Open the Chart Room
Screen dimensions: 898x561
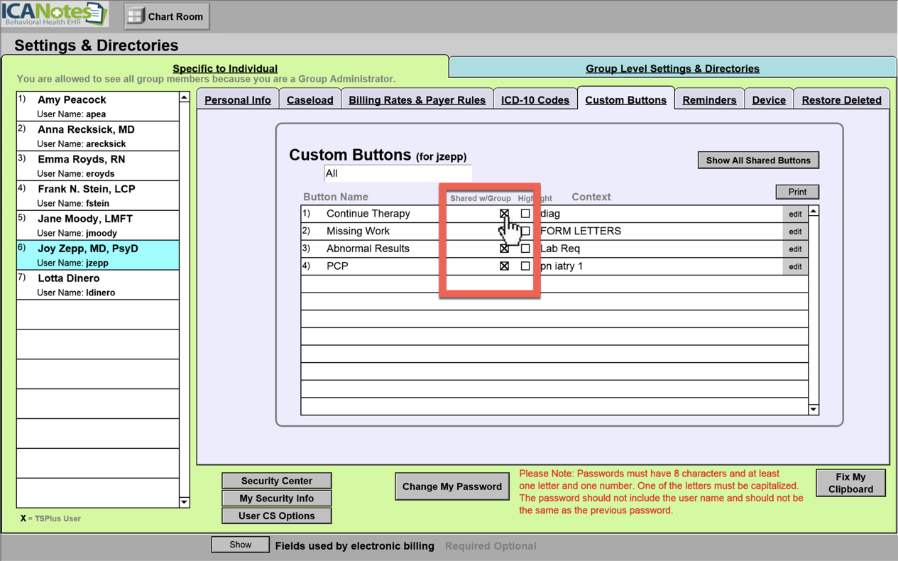167,16
